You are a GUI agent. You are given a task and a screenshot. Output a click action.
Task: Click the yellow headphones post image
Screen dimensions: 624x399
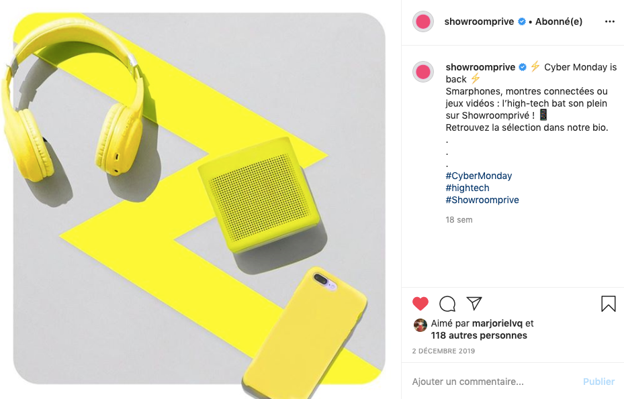(x=199, y=198)
